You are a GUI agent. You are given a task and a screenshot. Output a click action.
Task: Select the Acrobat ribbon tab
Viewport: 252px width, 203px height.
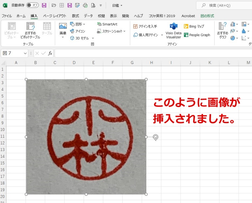coord(188,16)
